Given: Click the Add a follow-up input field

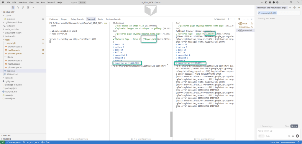Looking at the screenshot, I should 274,131.
